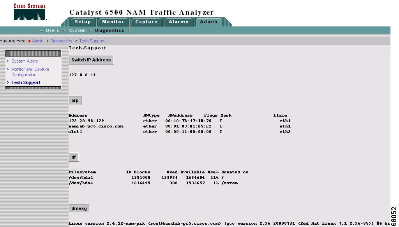The width and height of the screenshot is (399, 227).
Task: Expand the Users submenu
Action: (x=53, y=30)
